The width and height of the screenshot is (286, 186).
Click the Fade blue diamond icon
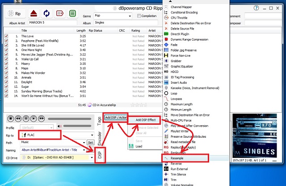click(166, 45)
